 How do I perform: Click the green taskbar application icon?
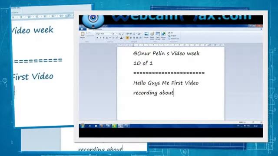point(114,126)
